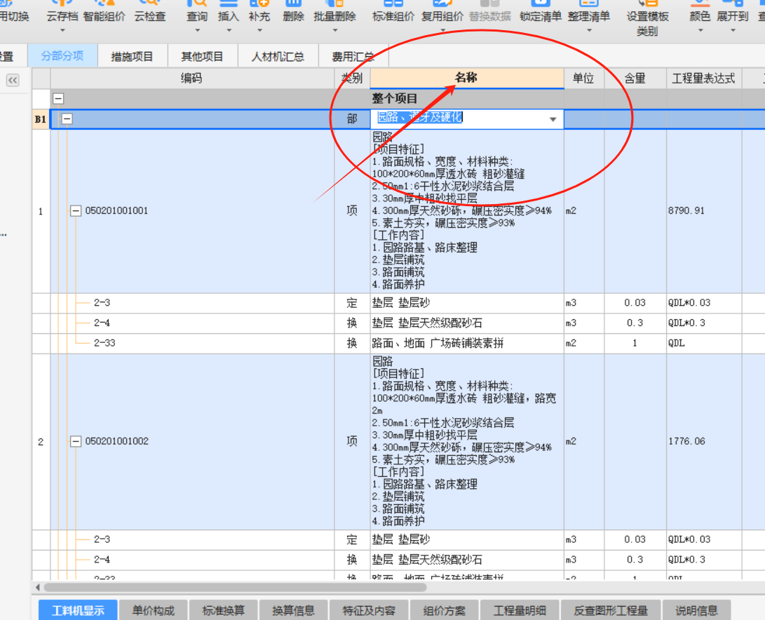Select the 2-33 code under item 050201001001
765x620 pixels.
(x=104, y=343)
